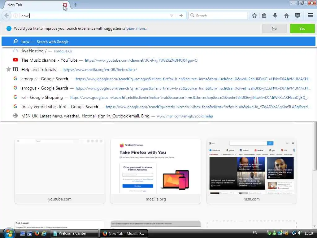Click the 15:10 system clock

coord(309,233)
